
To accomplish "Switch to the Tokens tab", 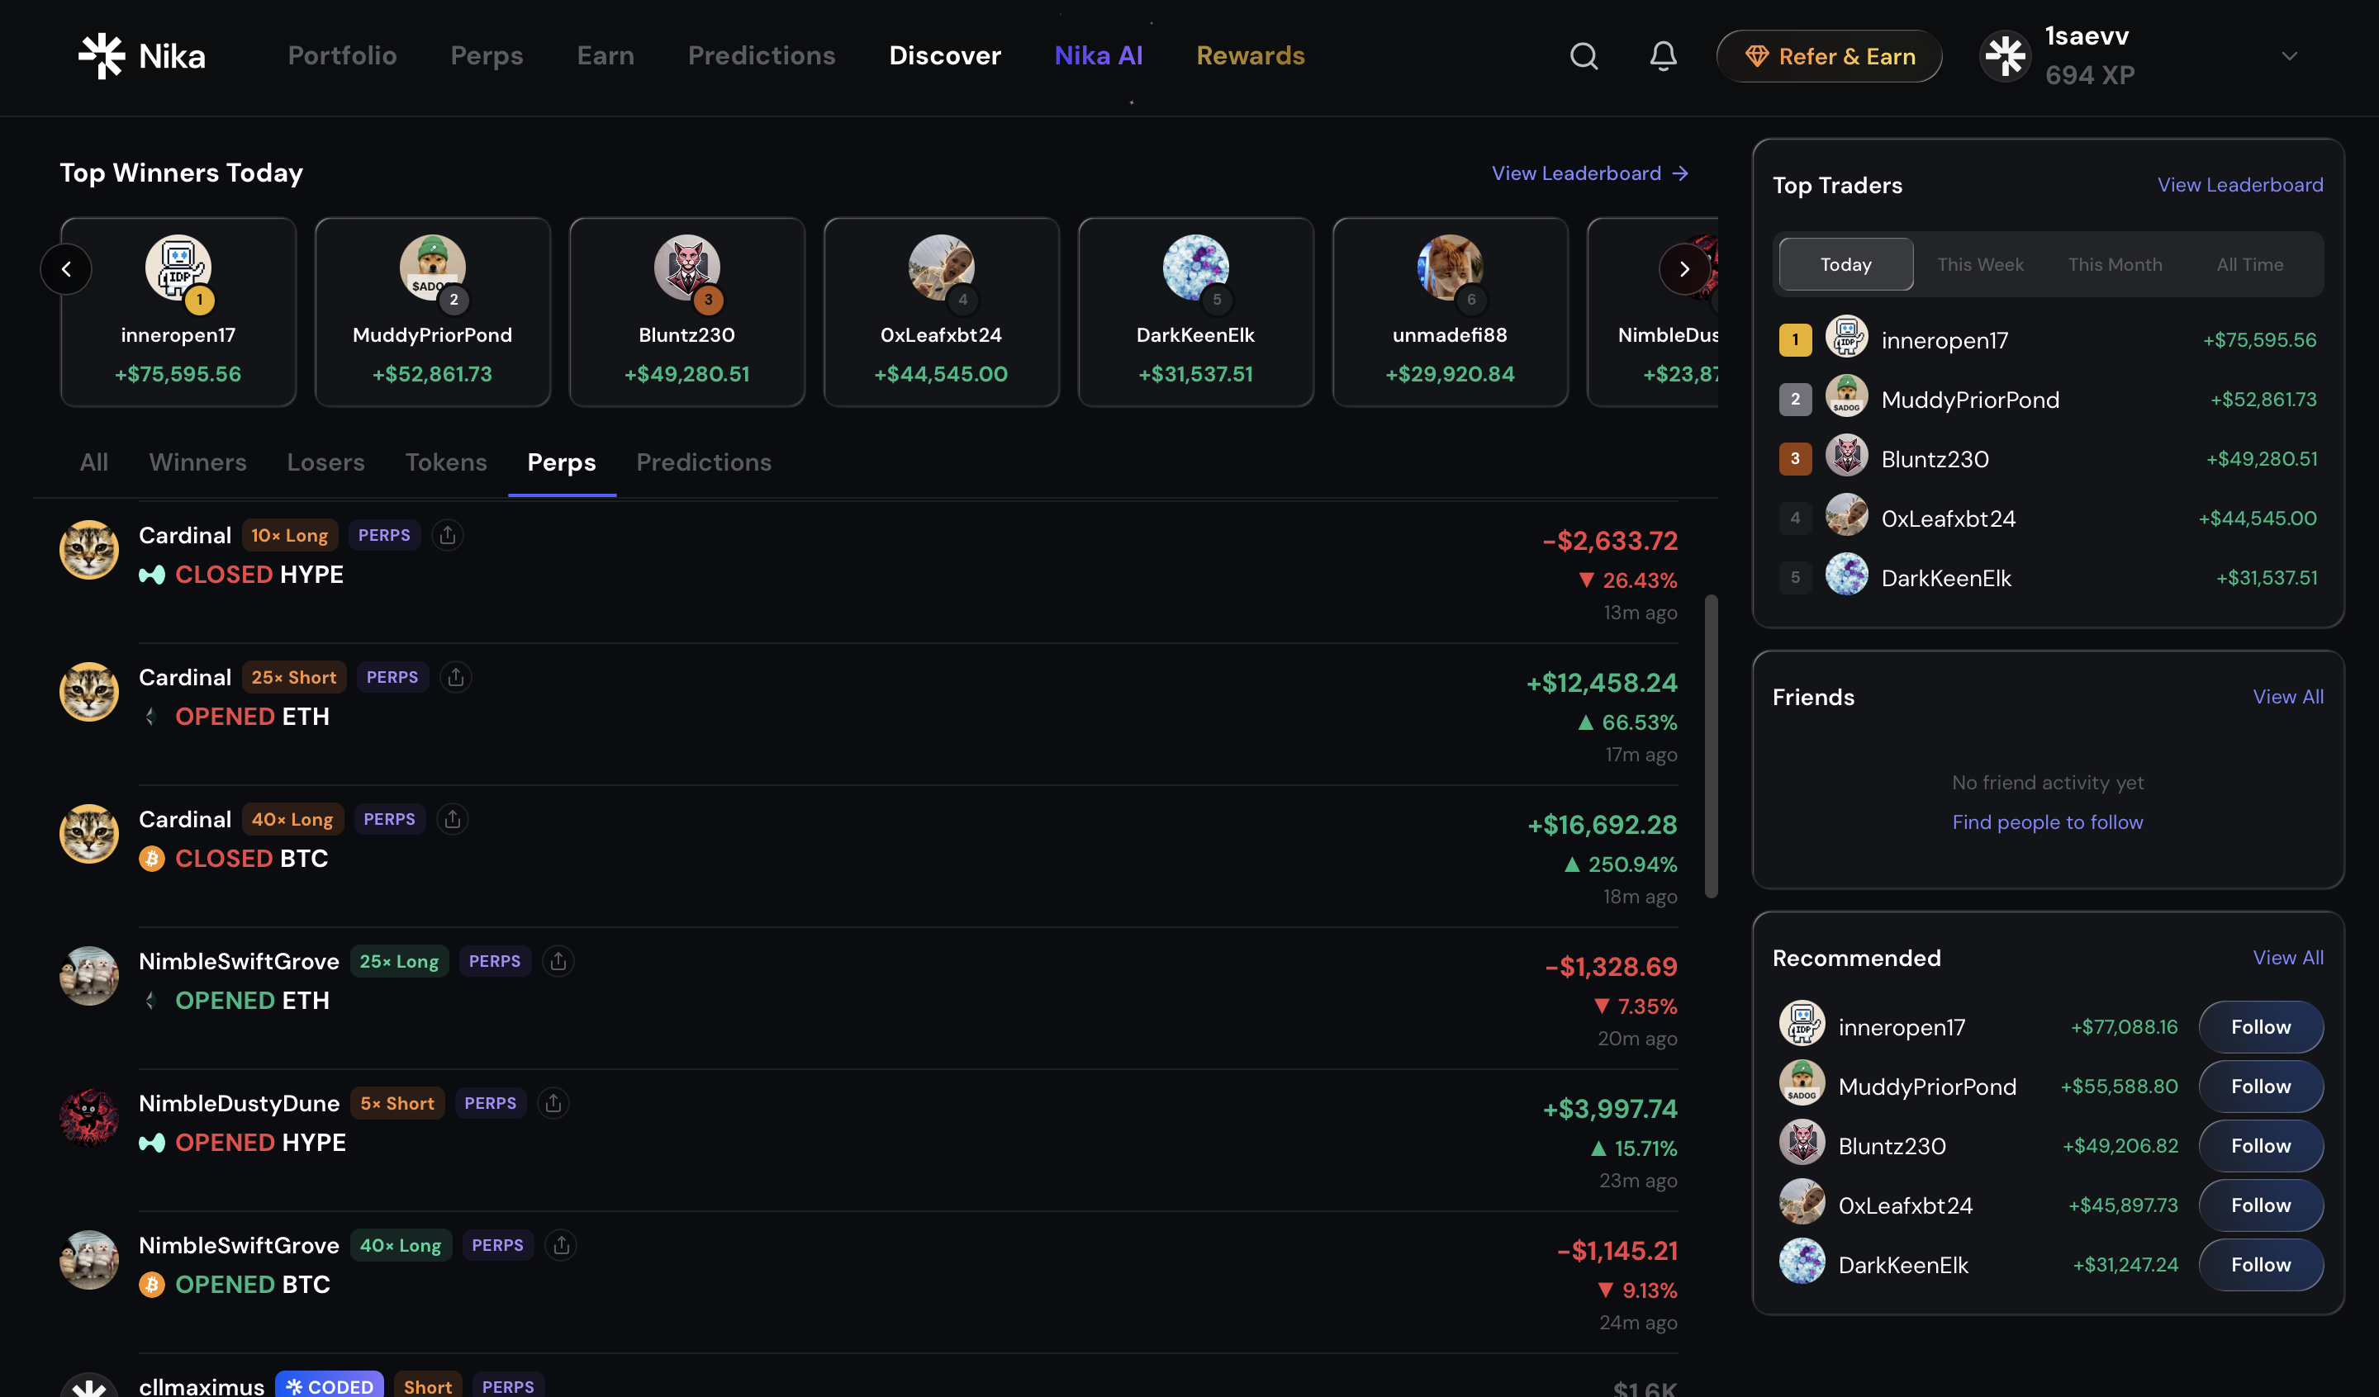I will point(447,462).
